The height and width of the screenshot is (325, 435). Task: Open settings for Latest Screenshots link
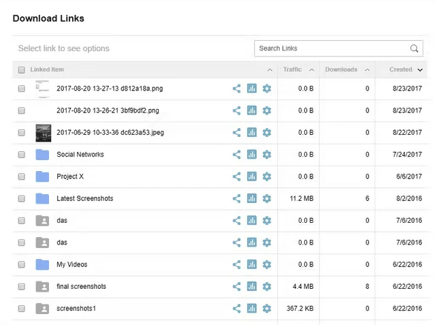[x=267, y=199]
